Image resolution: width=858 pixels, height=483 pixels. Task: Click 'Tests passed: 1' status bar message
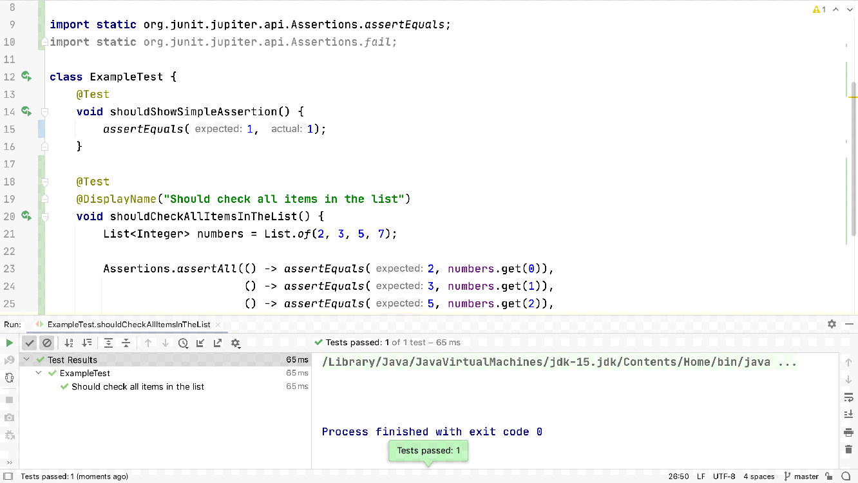pyautogui.click(x=74, y=477)
